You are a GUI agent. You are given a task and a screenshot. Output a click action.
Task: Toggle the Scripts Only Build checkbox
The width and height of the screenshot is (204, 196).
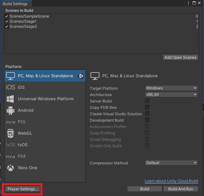[147, 146]
